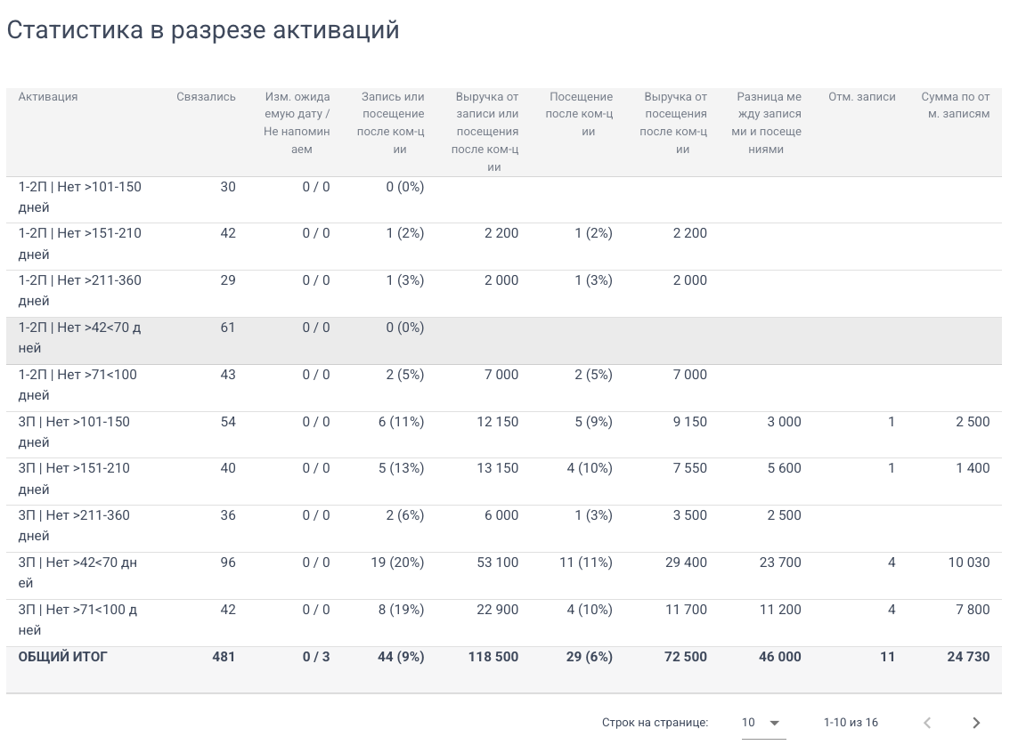1018x753 pixels.
Task: Click difference value 5 600
Action: (785, 468)
